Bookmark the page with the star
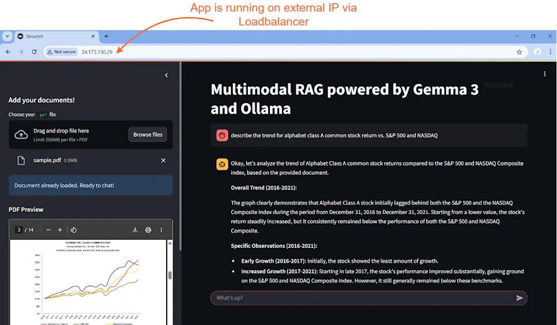Viewport: 557px width, 325px height. coord(519,52)
